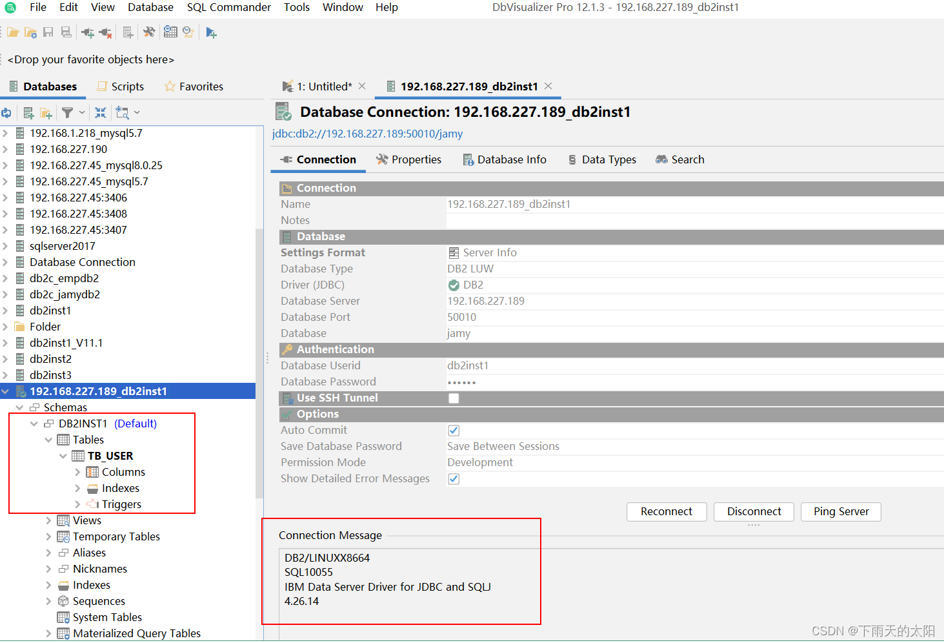Switch to the Scripts tab
944x643 pixels.
point(120,87)
